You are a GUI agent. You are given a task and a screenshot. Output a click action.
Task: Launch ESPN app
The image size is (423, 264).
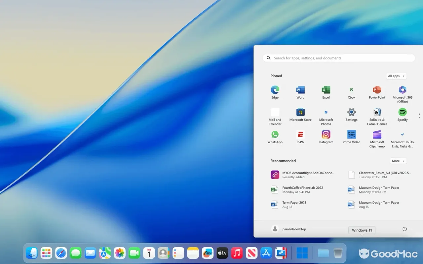pos(300,137)
